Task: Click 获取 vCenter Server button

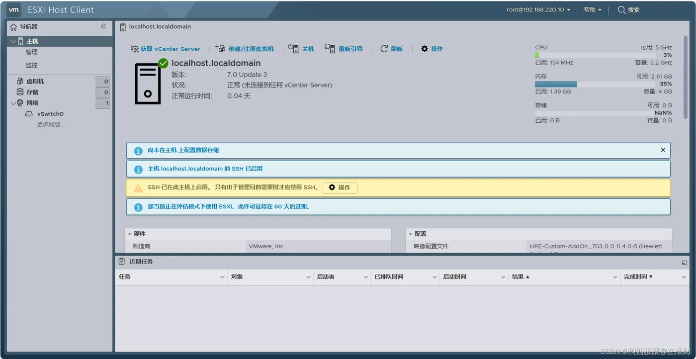Action: (166, 49)
